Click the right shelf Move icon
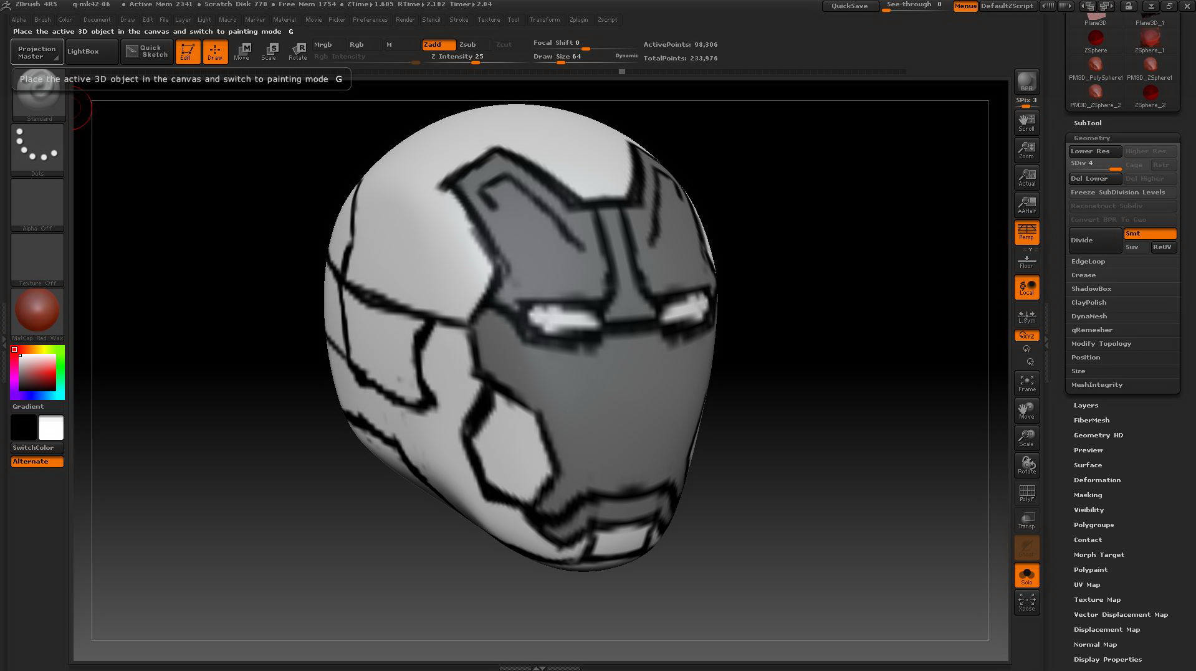Viewport: 1196px width, 671px height. 1026,411
